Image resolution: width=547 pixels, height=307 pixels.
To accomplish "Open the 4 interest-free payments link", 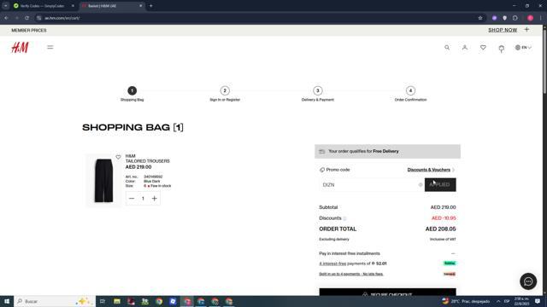I will pos(332,264).
